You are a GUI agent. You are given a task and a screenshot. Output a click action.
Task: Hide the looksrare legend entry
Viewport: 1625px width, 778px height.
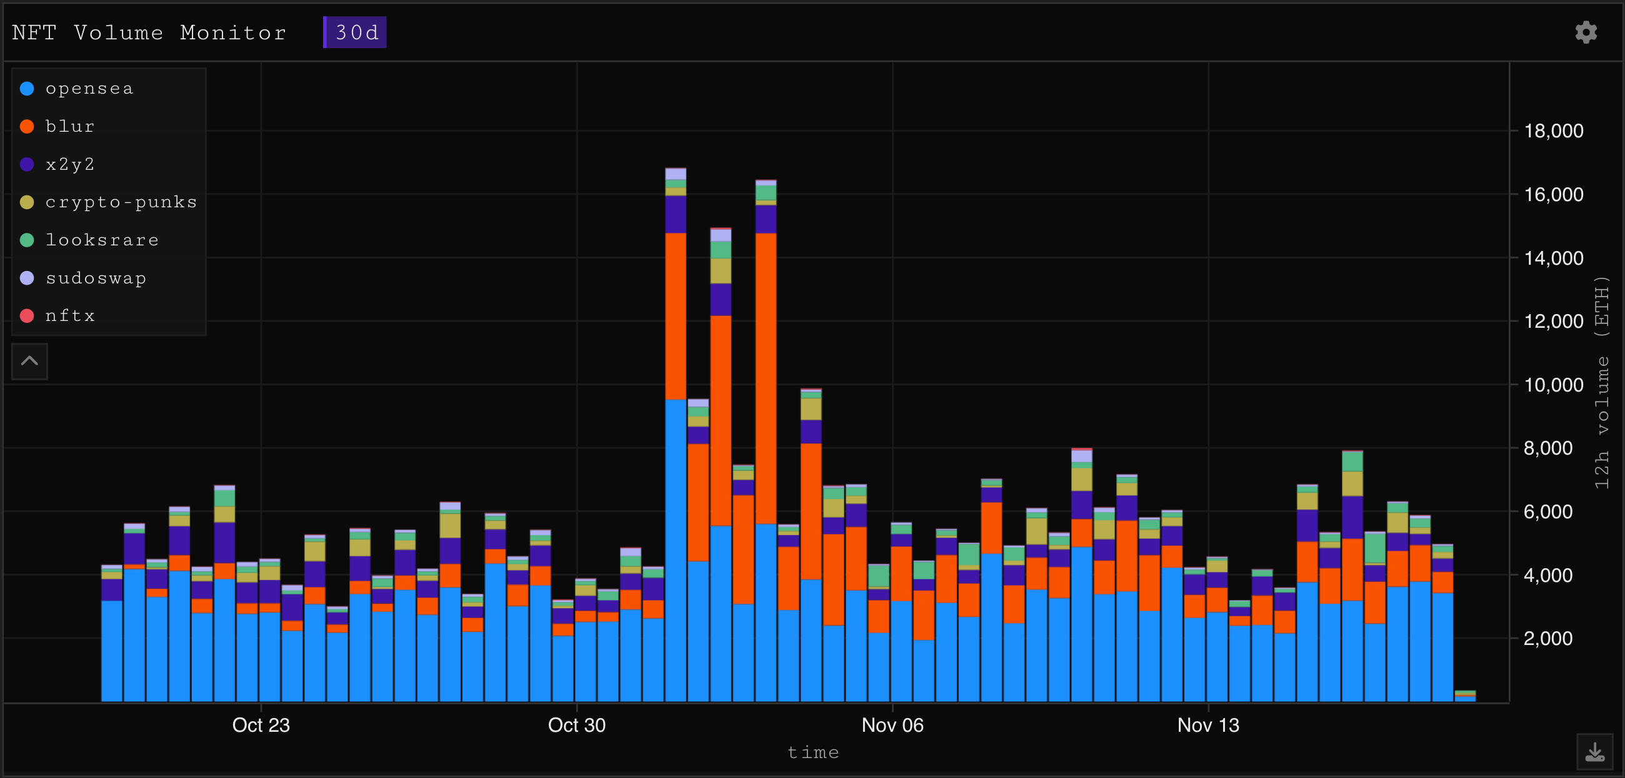tap(101, 240)
